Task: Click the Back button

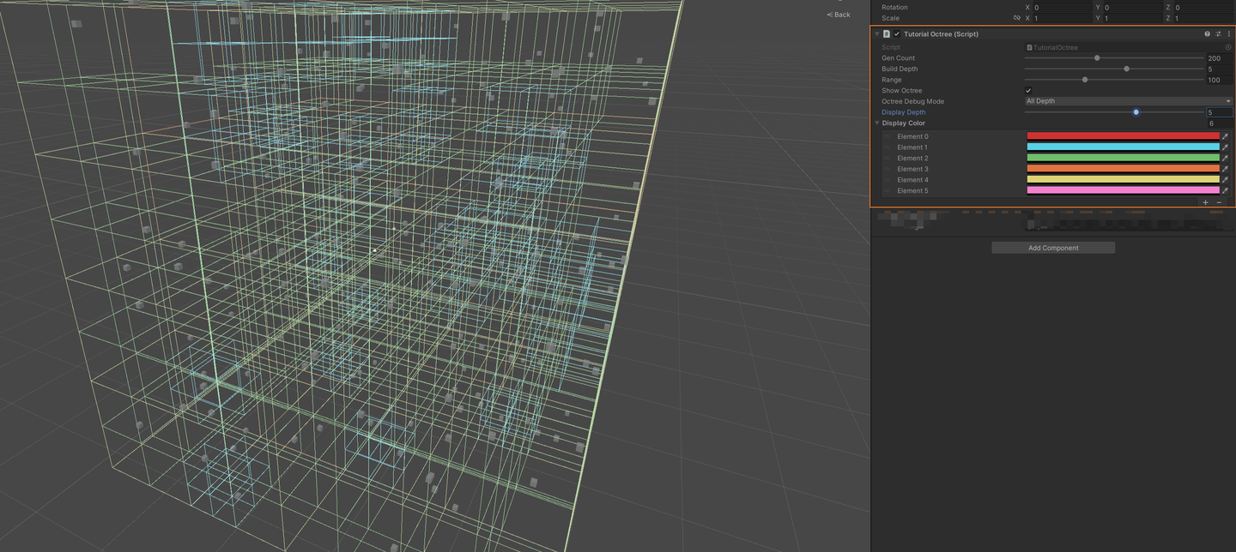Action: (x=837, y=15)
